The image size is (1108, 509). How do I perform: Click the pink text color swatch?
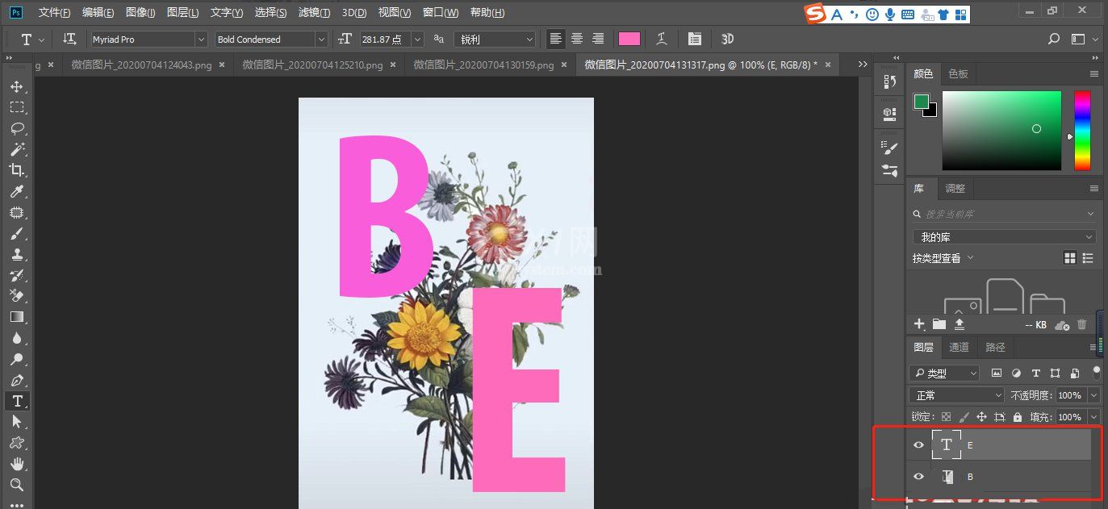[629, 39]
